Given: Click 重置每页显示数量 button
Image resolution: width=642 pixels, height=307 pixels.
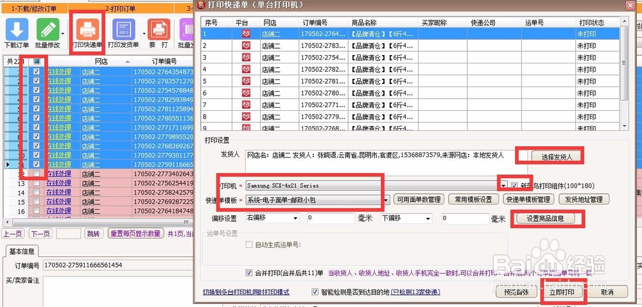Looking at the screenshot, I should click(135, 234).
